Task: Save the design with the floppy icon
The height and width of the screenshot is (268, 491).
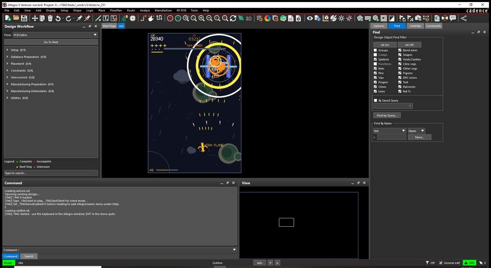Action: [x=24, y=18]
